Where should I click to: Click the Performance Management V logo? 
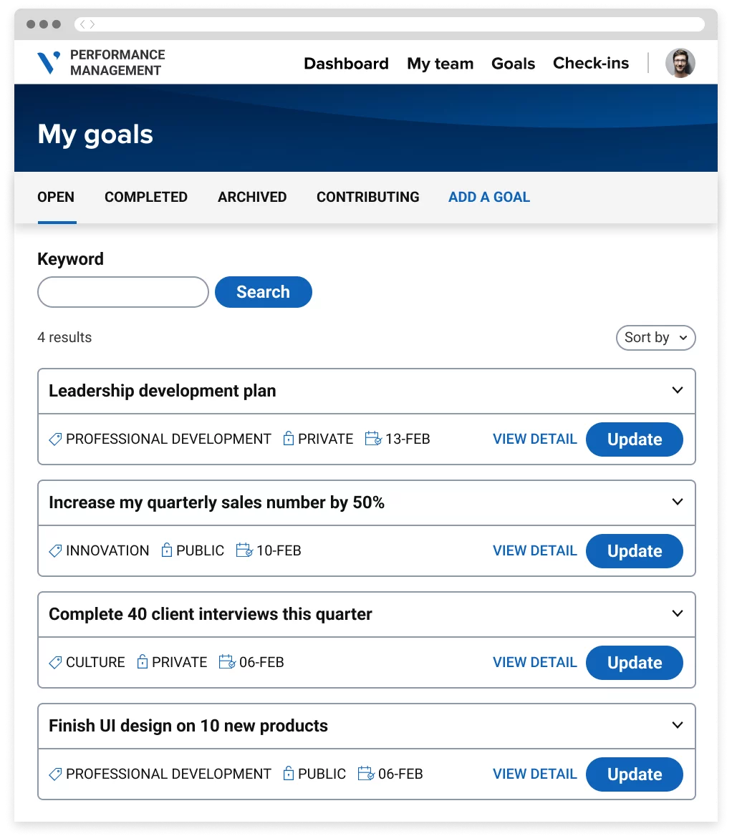(x=48, y=62)
